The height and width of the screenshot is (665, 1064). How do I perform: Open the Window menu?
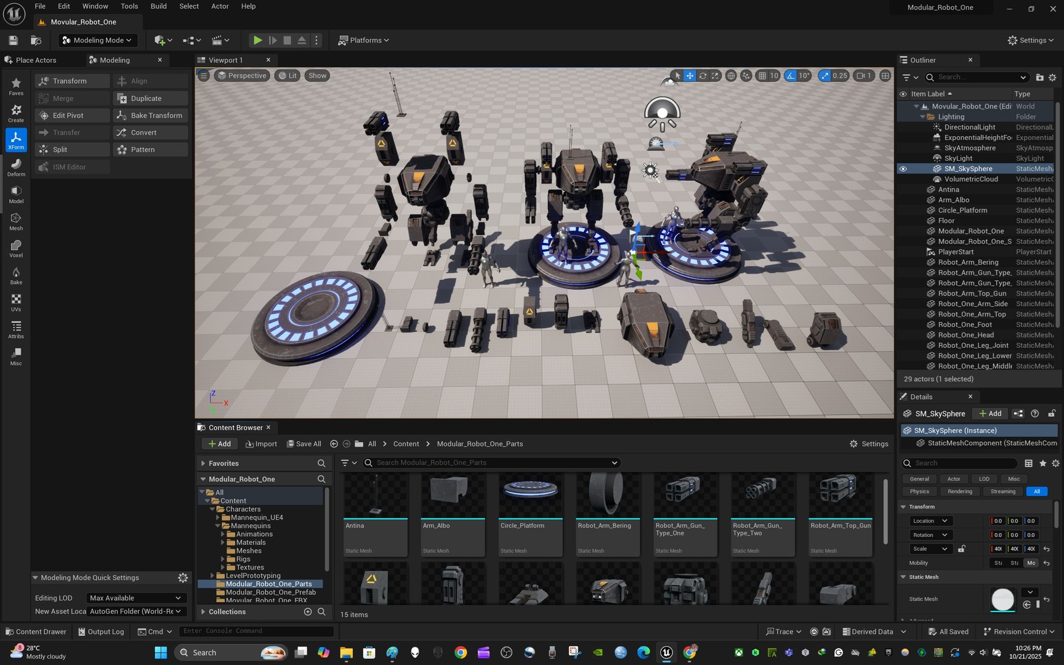pos(95,6)
